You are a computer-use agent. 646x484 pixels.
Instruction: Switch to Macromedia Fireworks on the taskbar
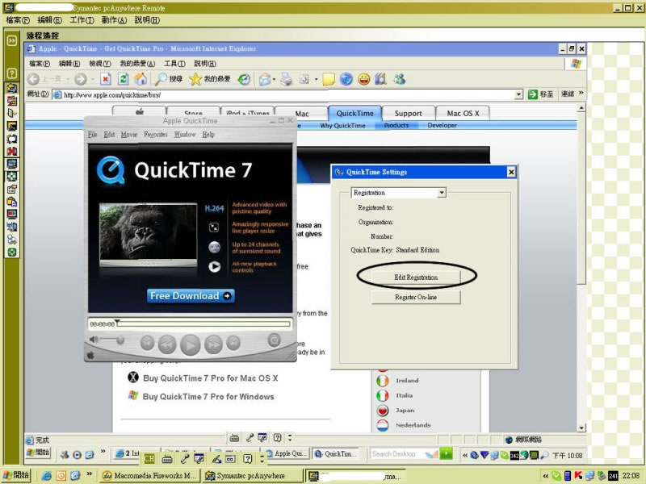pyautogui.click(x=149, y=476)
